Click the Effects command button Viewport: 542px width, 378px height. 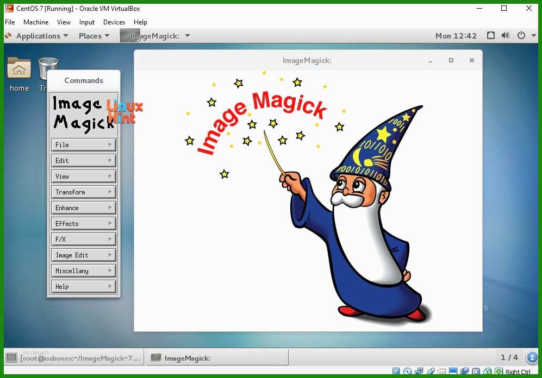[84, 224]
